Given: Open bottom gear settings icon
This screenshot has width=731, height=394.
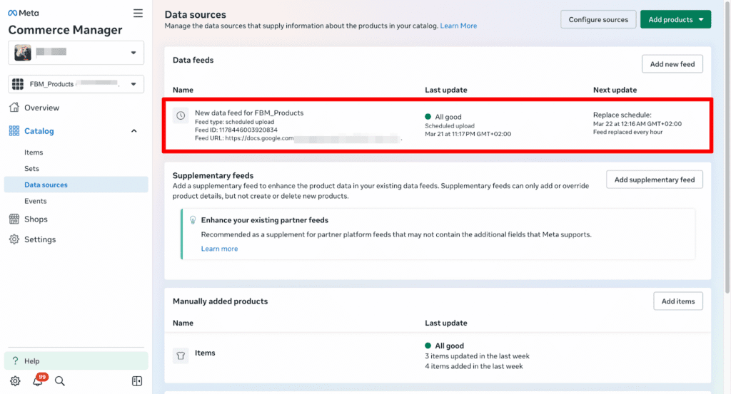Looking at the screenshot, I should point(16,381).
